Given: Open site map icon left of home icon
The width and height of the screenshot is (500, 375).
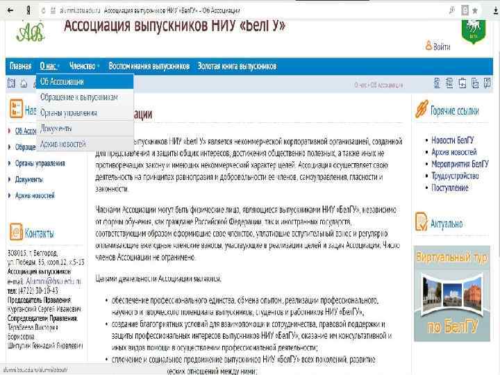Looking at the screenshot, I should coord(12,83).
